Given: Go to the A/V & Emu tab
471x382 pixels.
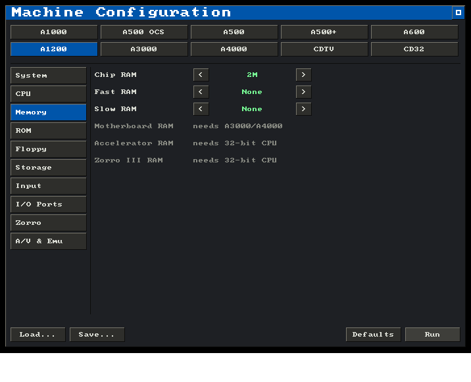Looking at the screenshot, I should [49, 241].
